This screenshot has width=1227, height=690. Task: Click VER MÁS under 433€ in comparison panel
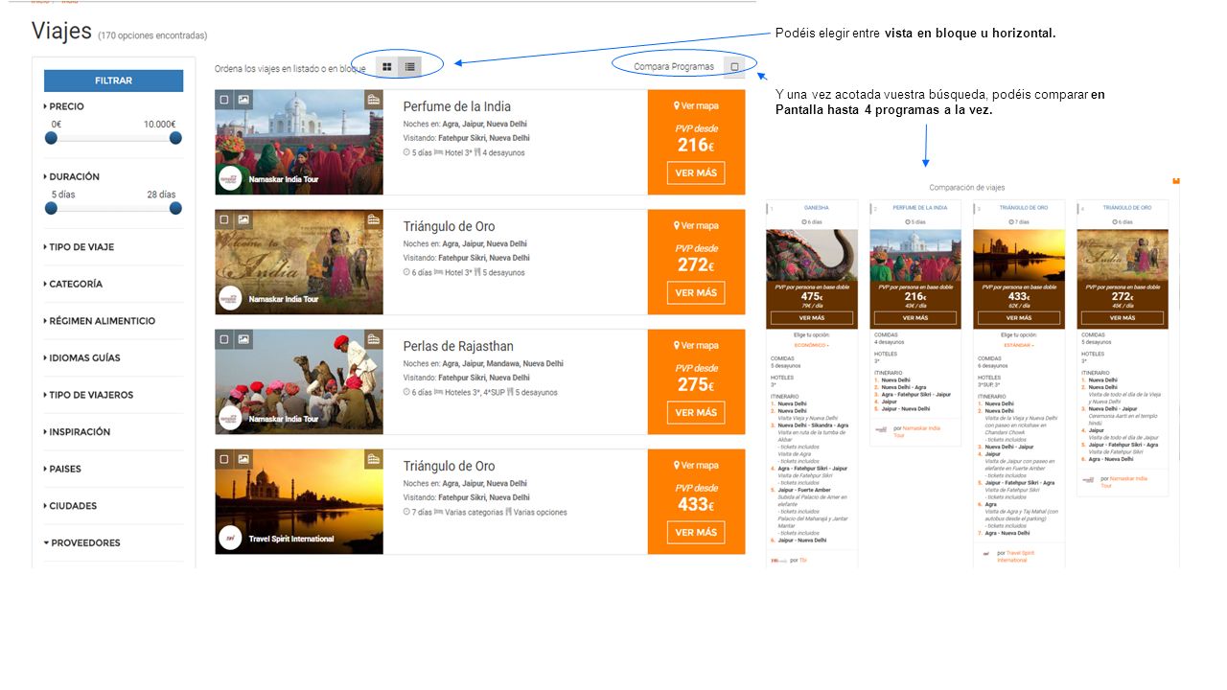[x=1019, y=317]
